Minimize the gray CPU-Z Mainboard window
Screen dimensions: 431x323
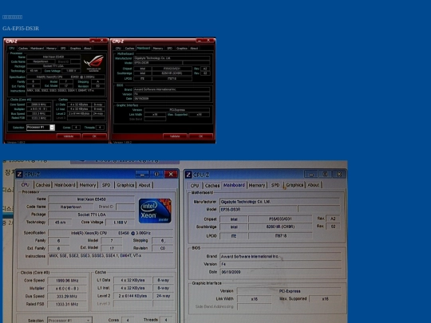[x=311, y=175]
